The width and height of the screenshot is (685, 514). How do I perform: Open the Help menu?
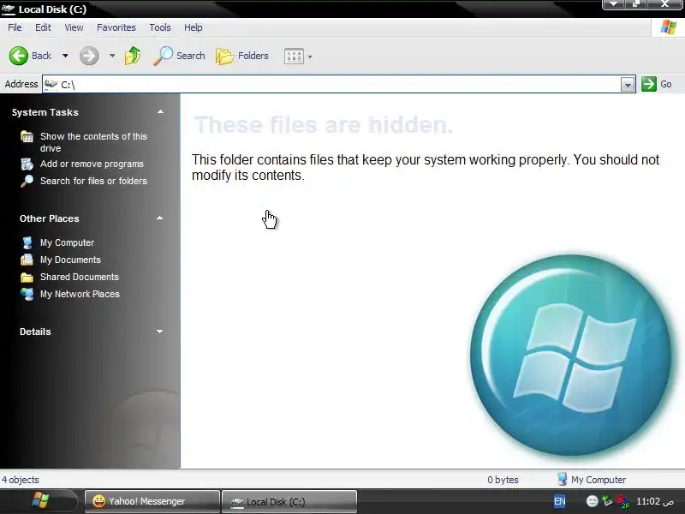point(194,27)
